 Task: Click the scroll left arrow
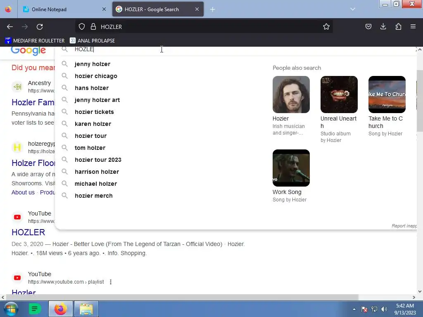pos(3,297)
